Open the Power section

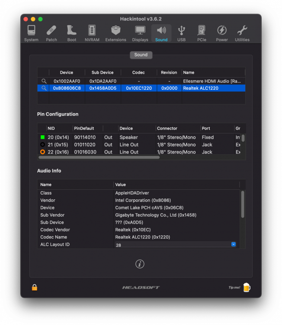click(222, 33)
